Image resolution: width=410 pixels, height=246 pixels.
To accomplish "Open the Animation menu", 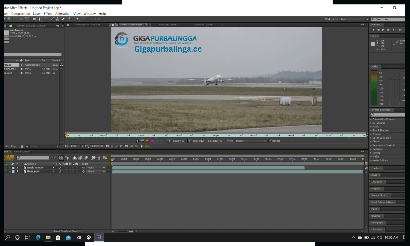I will coord(63,14).
